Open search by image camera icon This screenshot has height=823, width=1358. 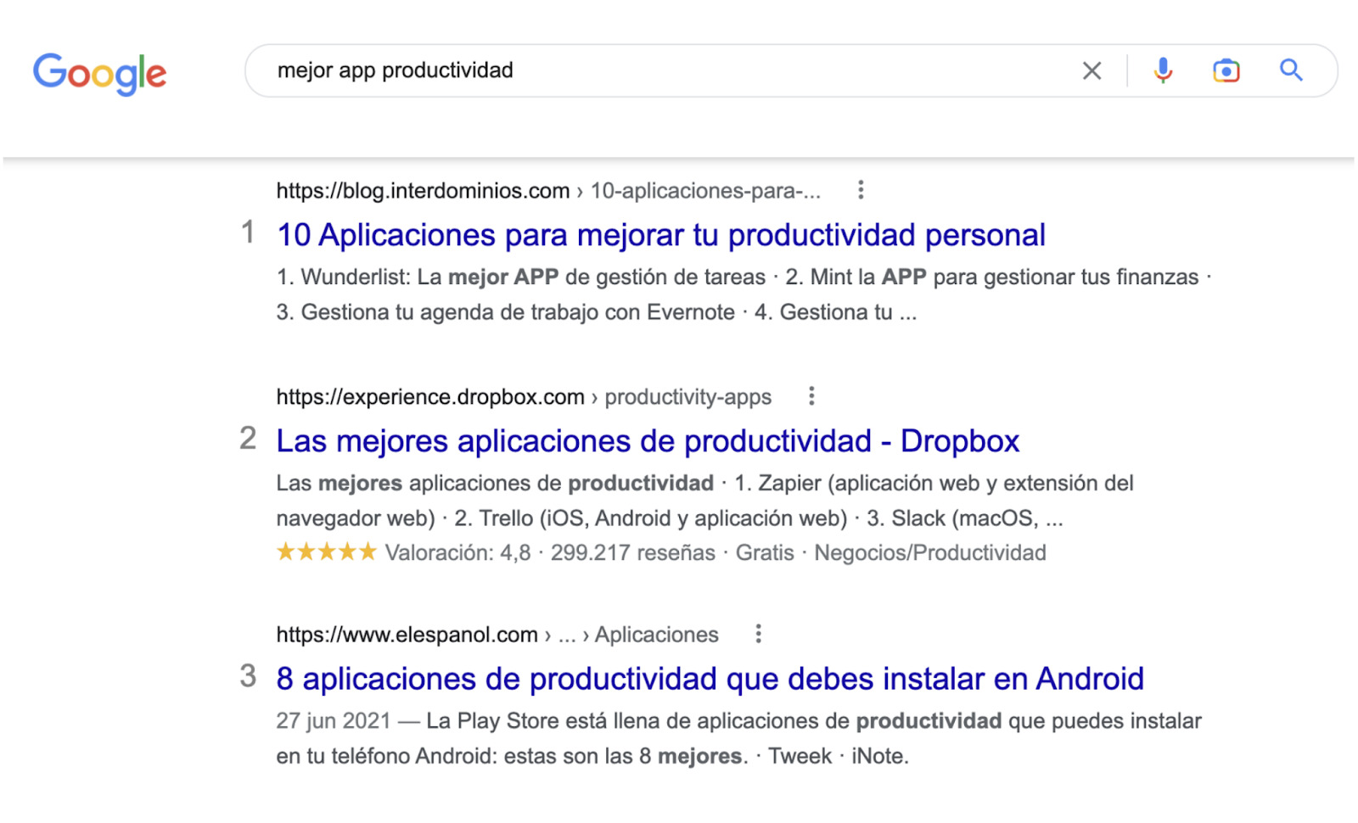(1226, 70)
